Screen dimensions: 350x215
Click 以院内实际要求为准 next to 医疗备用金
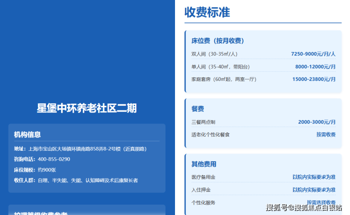(314, 177)
